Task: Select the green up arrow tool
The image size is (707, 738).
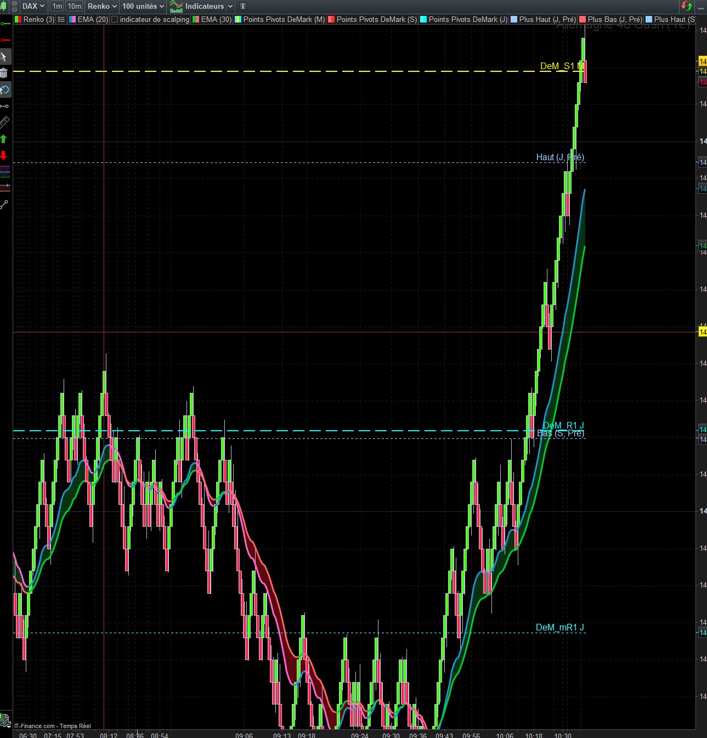Action: tap(4, 139)
